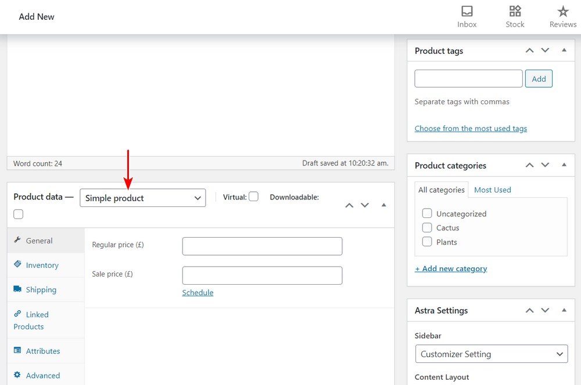Move Astra Settings panel down
581x385 pixels.
pyautogui.click(x=545, y=310)
